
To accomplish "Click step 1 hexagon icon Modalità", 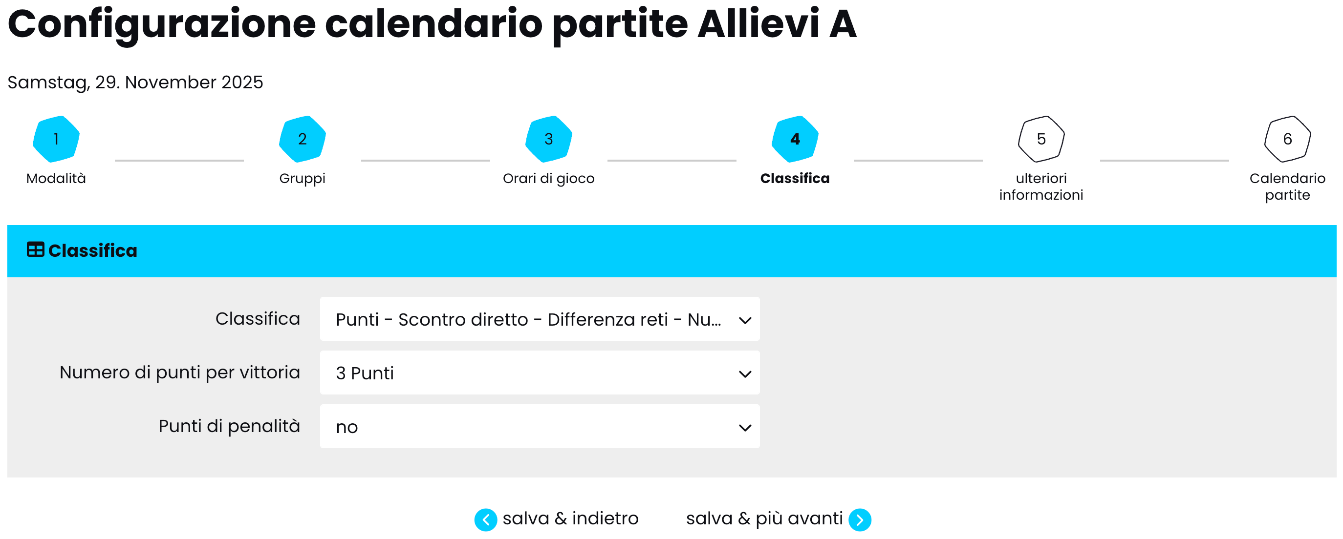I will click(56, 139).
